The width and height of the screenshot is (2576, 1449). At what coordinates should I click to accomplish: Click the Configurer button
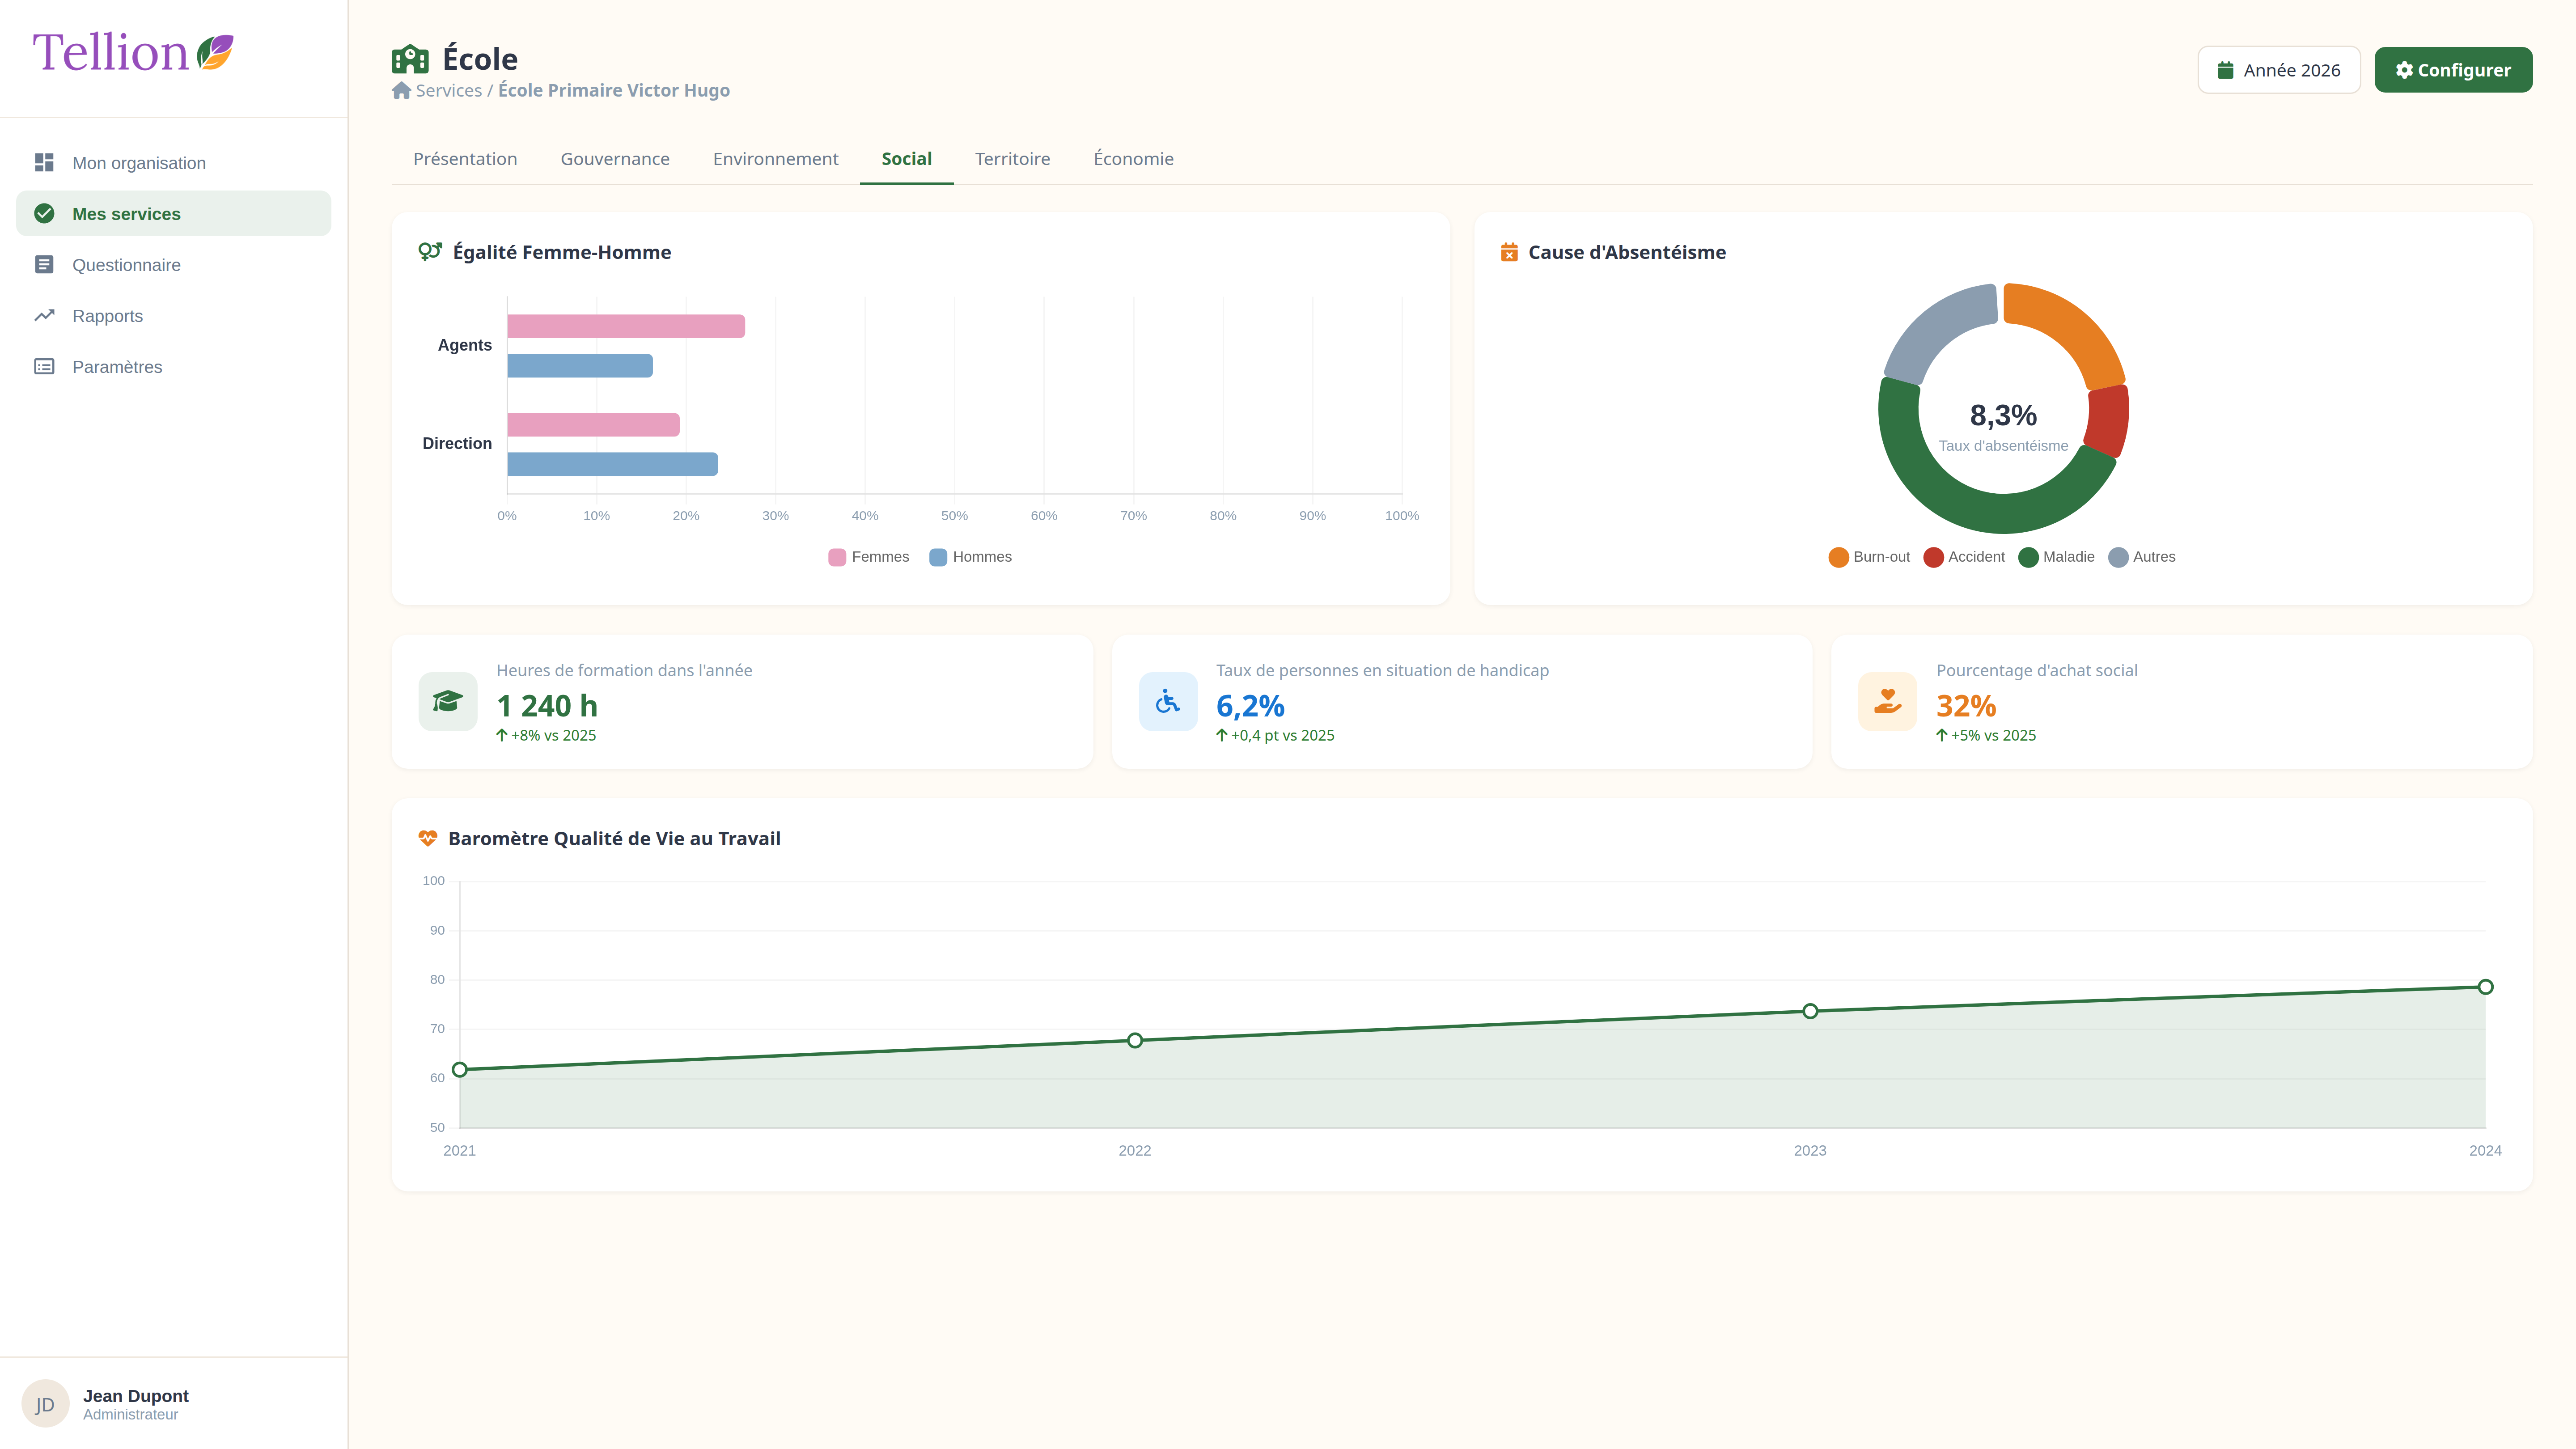tap(2453, 70)
